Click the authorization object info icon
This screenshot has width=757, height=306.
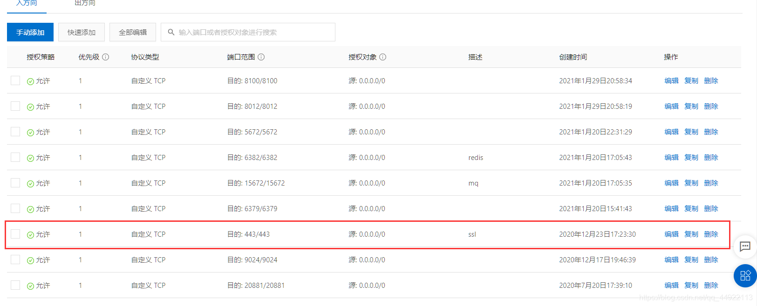click(383, 57)
